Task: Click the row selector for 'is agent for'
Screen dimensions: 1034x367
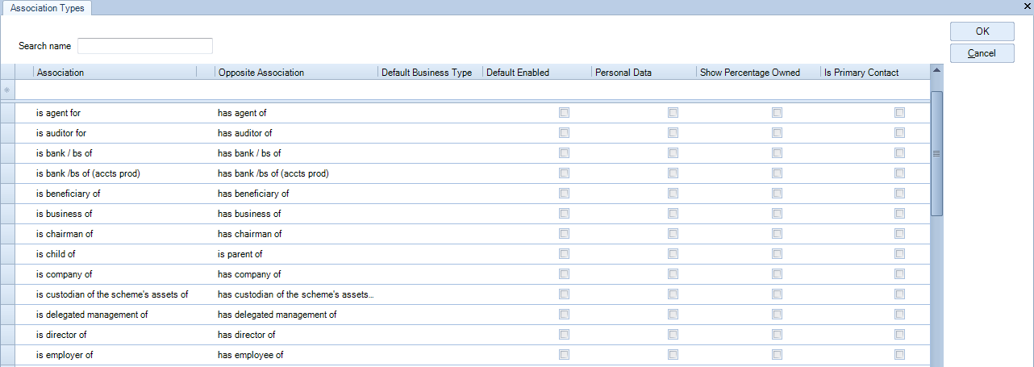Action: point(7,113)
